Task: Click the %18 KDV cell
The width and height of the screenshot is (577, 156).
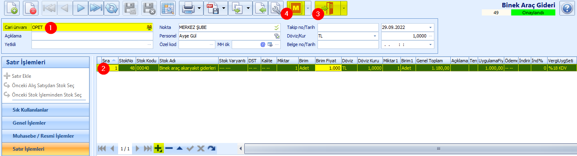Action: point(561,68)
